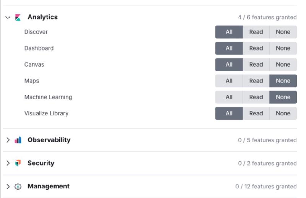Grant All privilege for Machine Learning

pyautogui.click(x=229, y=97)
